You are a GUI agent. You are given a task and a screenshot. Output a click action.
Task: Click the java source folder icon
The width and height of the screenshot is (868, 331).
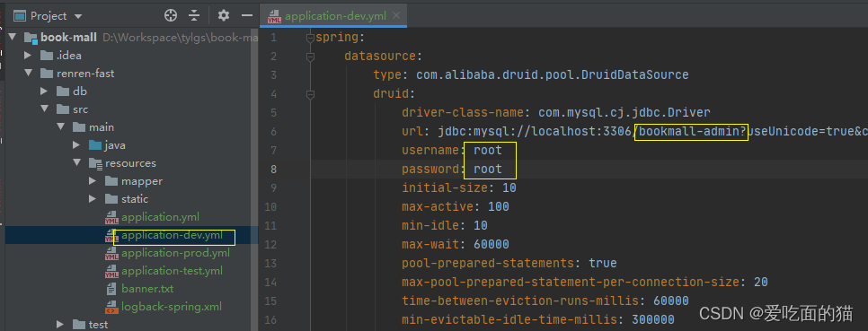click(x=95, y=145)
